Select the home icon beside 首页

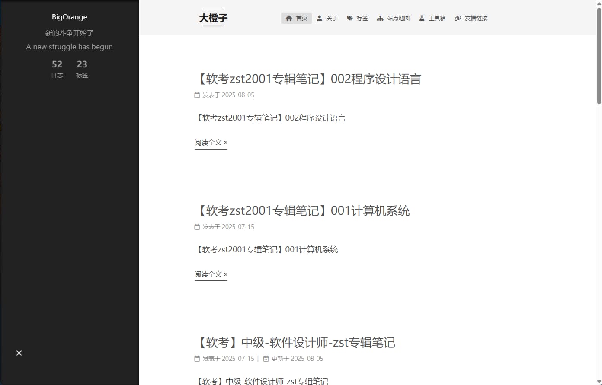(289, 18)
